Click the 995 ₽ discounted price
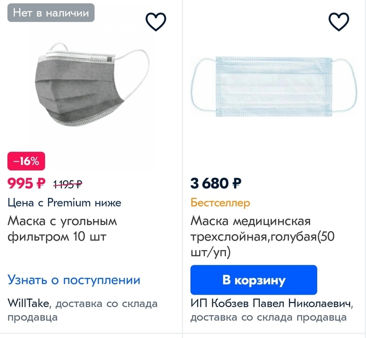Viewport: 366px width, 338px height. point(27,184)
